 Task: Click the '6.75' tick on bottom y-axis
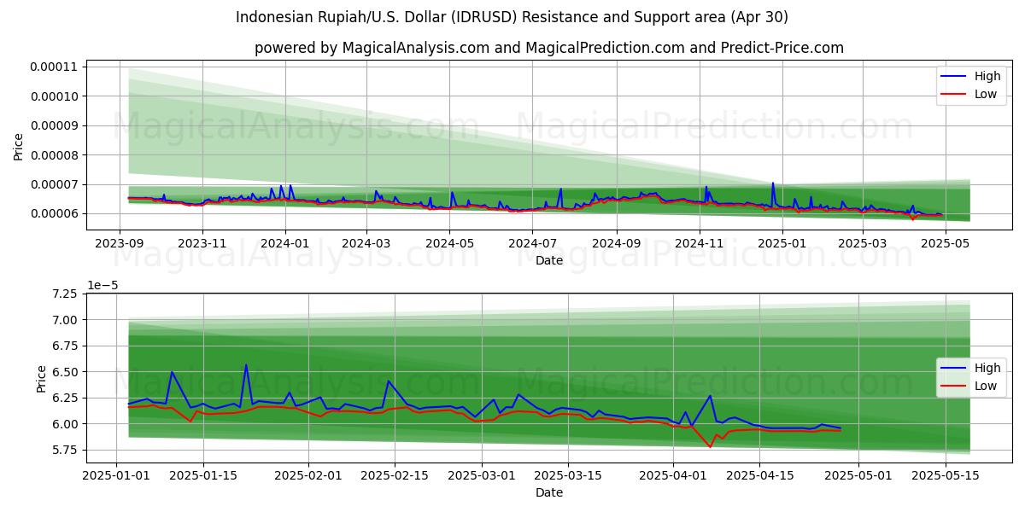click(x=65, y=346)
